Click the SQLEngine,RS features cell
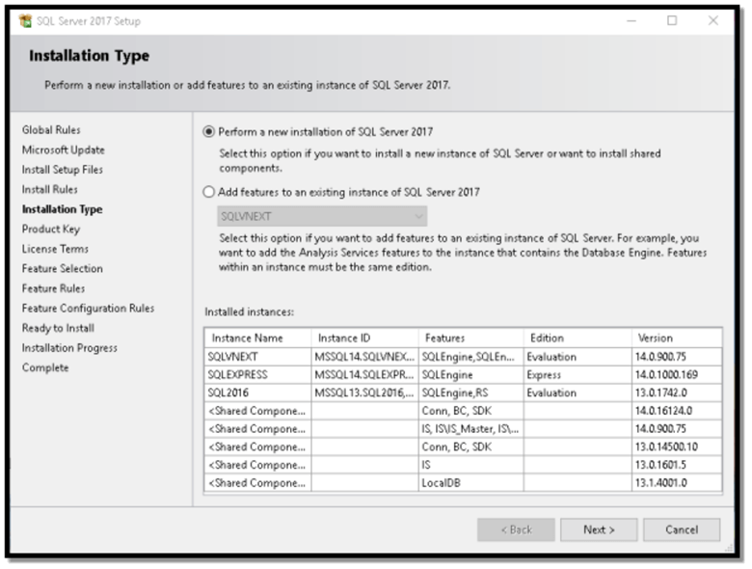The height and width of the screenshot is (569, 752). pos(470,393)
